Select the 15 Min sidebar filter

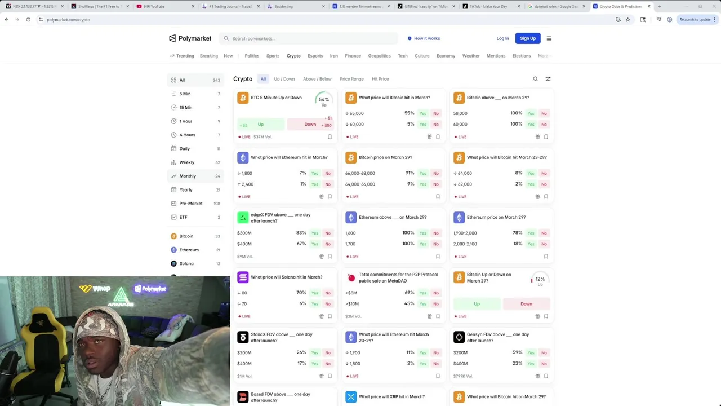pos(195,108)
